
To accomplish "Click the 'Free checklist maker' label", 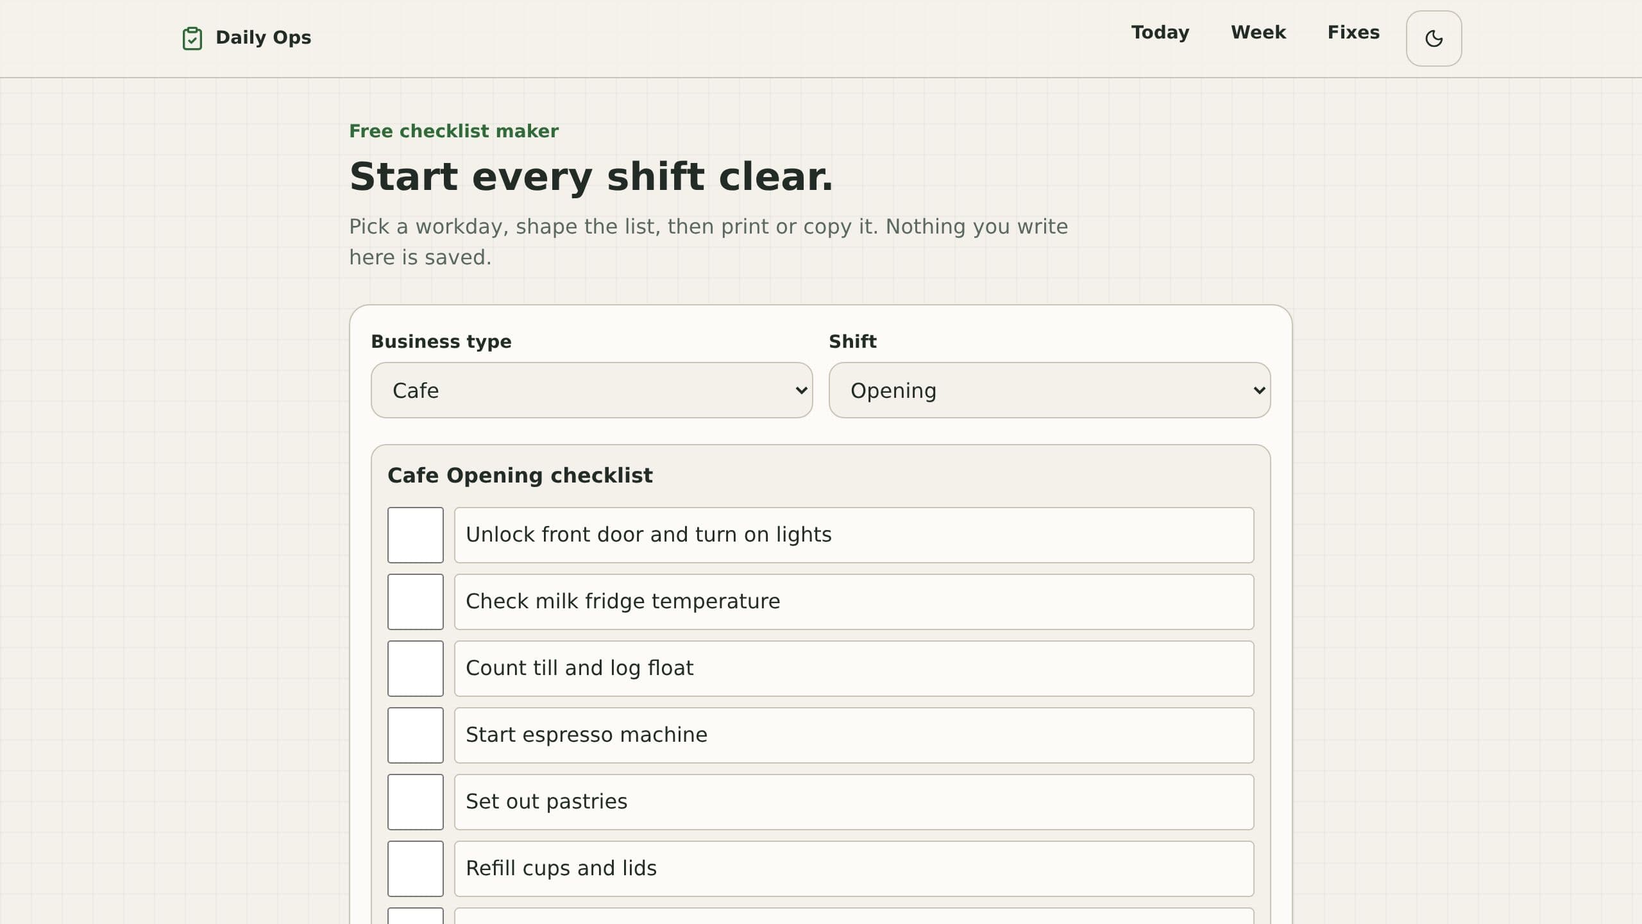I will pos(453,131).
